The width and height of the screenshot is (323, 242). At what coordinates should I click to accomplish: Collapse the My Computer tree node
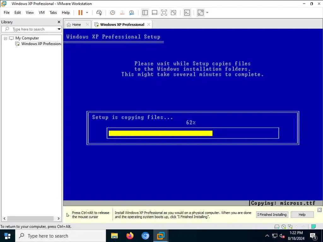click(6, 38)
